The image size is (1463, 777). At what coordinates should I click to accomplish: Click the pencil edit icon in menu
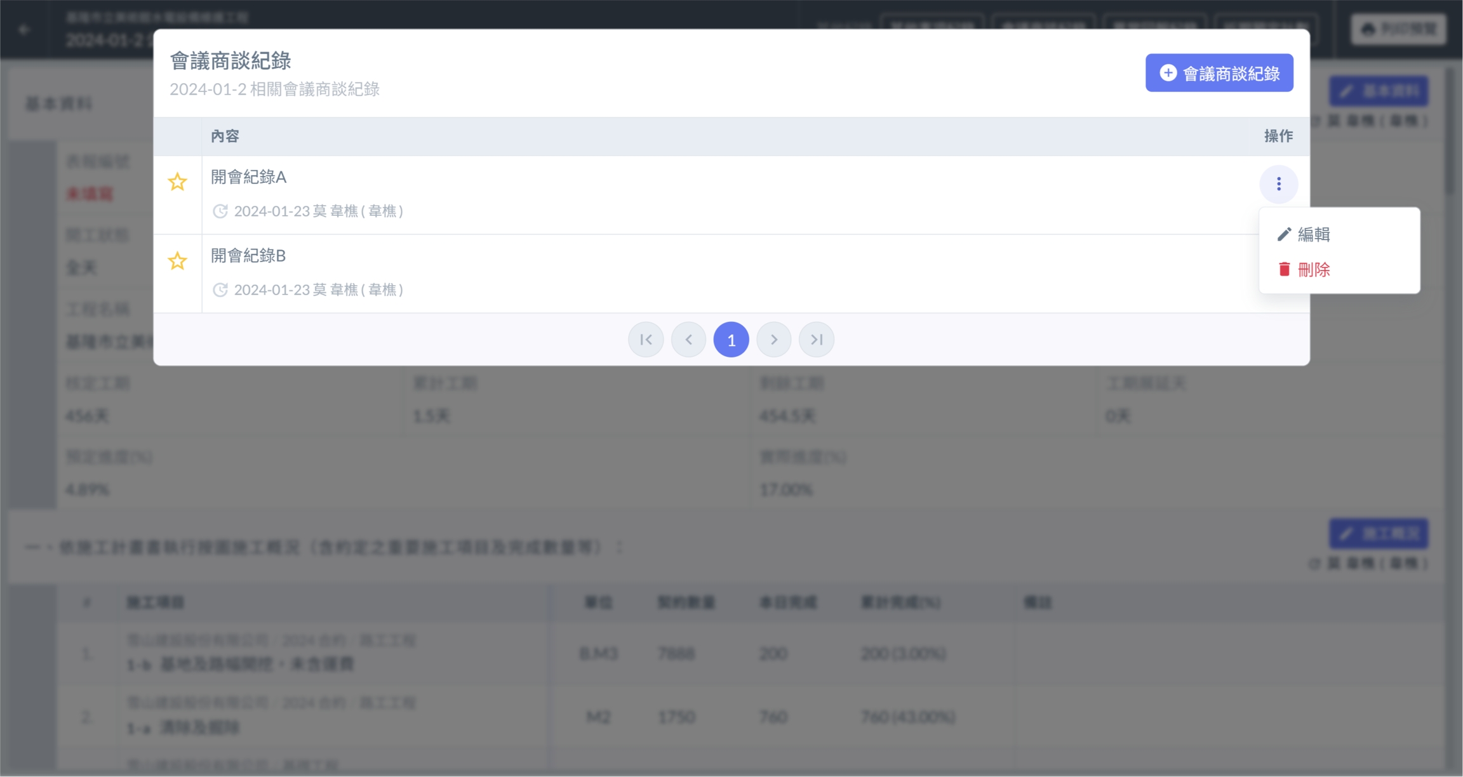(1284, 234)
